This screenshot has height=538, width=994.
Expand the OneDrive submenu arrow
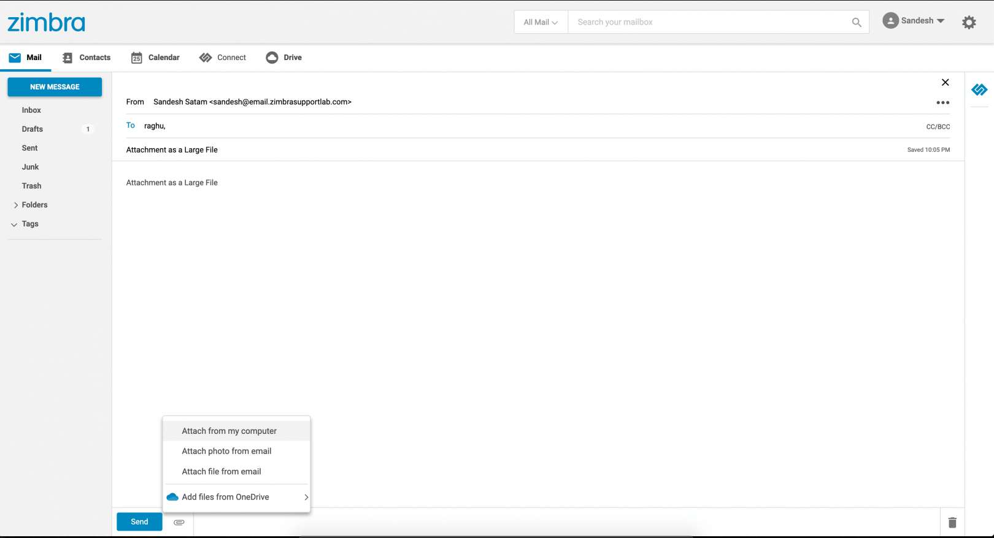click(306, 497)
